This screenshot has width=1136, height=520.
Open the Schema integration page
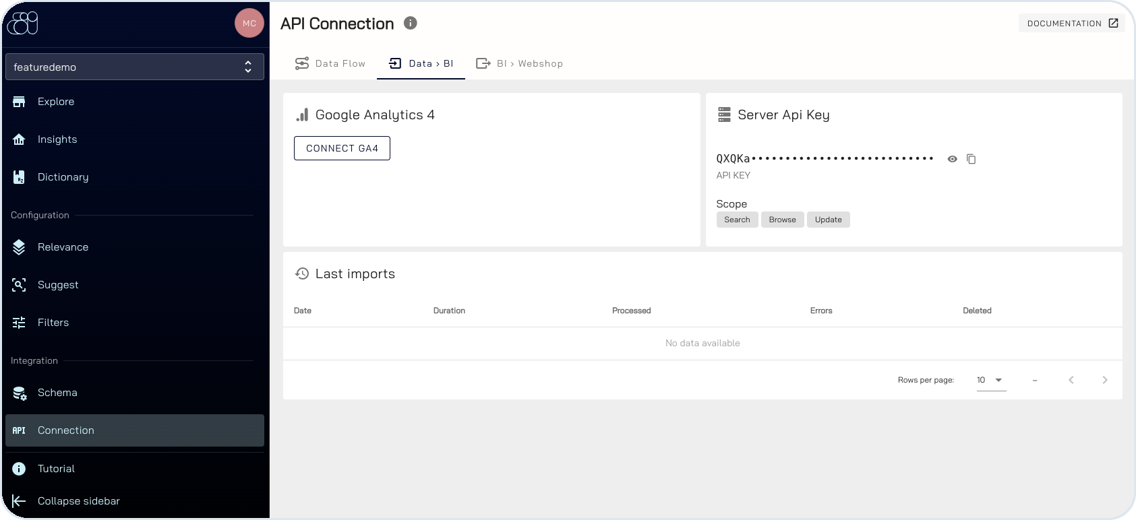click(x=135, y=393)
